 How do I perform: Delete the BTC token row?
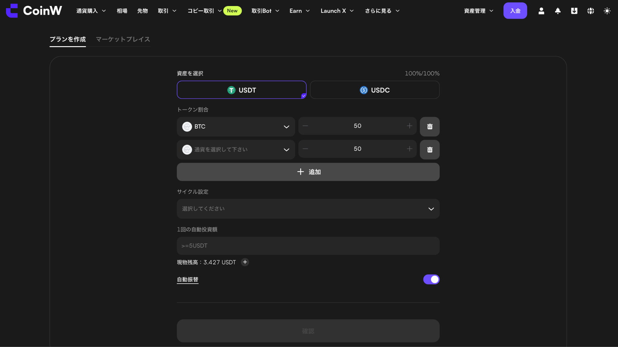(430, 126)
